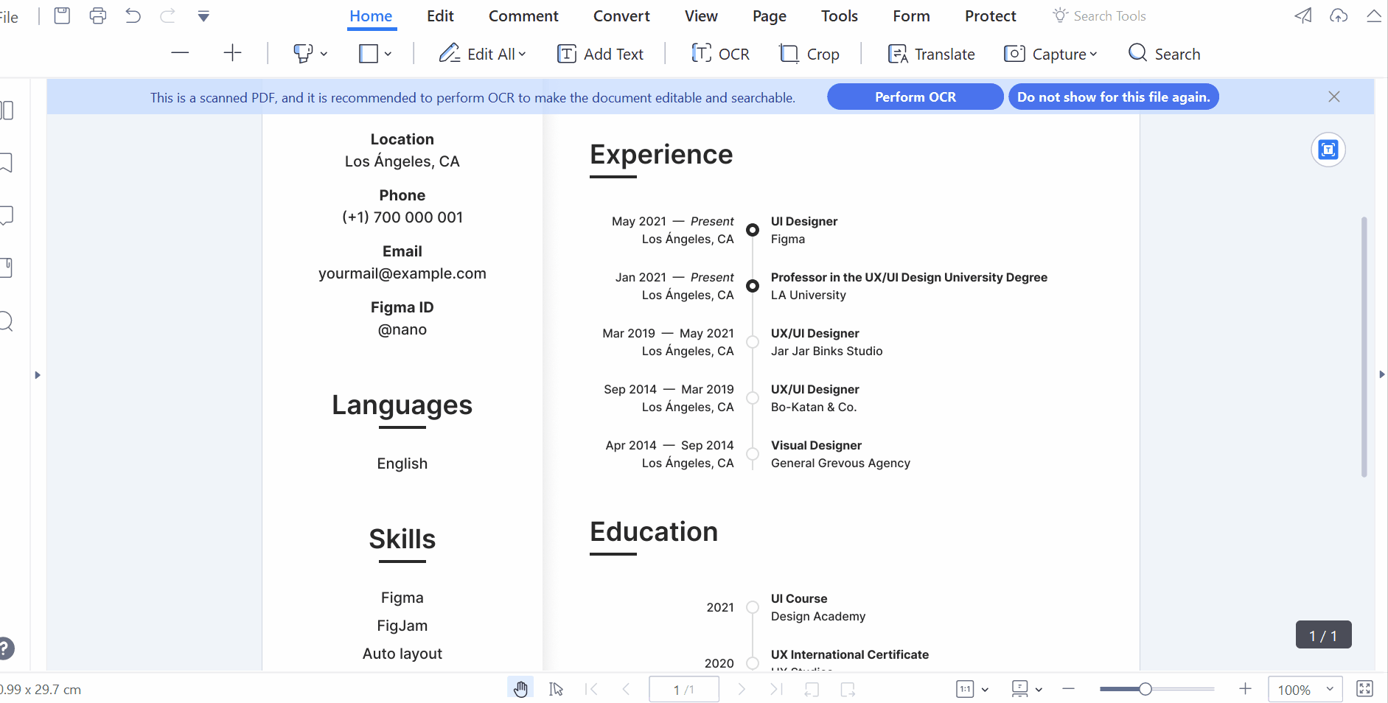Click the Perform OCR button
The image size is (1388, 703).
[915, 97]
